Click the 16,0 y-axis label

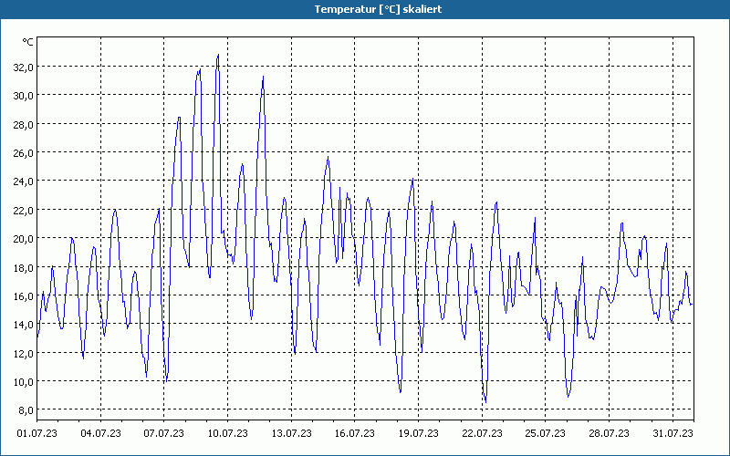pyautogui.click(x=24, y=295)
